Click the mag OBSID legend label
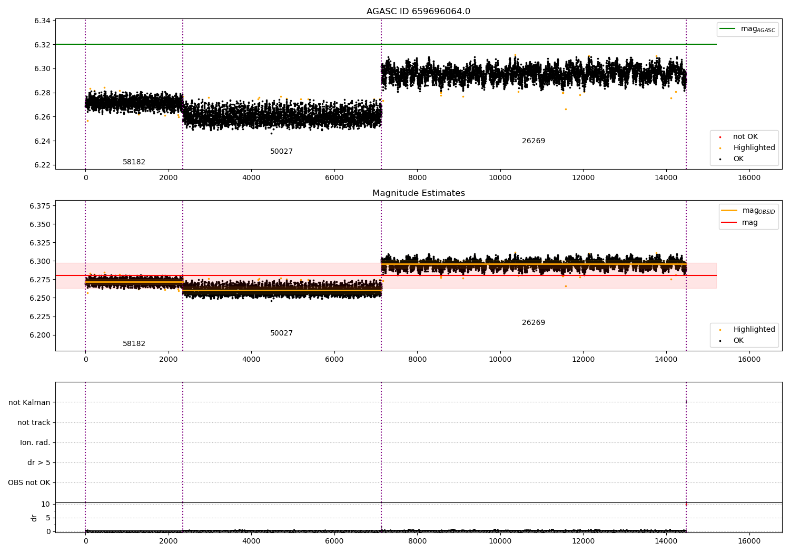790x553 pixels. tap(758, 211)
